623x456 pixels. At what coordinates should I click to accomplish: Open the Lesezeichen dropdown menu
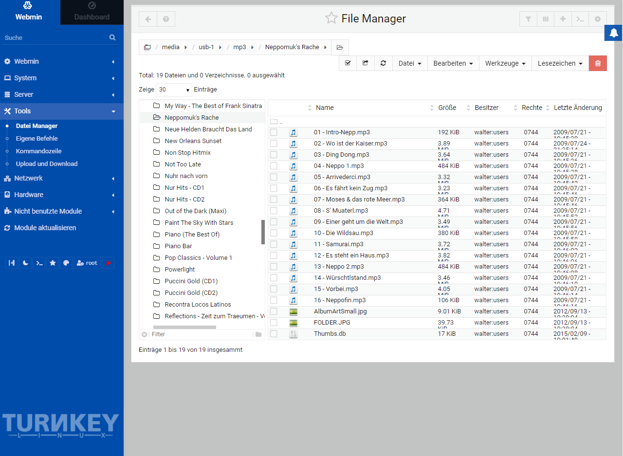click(x=560, y=63)
